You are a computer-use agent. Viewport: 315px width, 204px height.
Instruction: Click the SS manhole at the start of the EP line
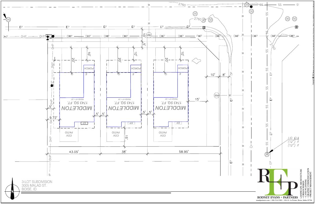8,20
